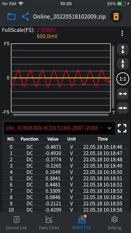Switch to the Device List tab
Screen dimensions: 131x233
click(16, 223)
